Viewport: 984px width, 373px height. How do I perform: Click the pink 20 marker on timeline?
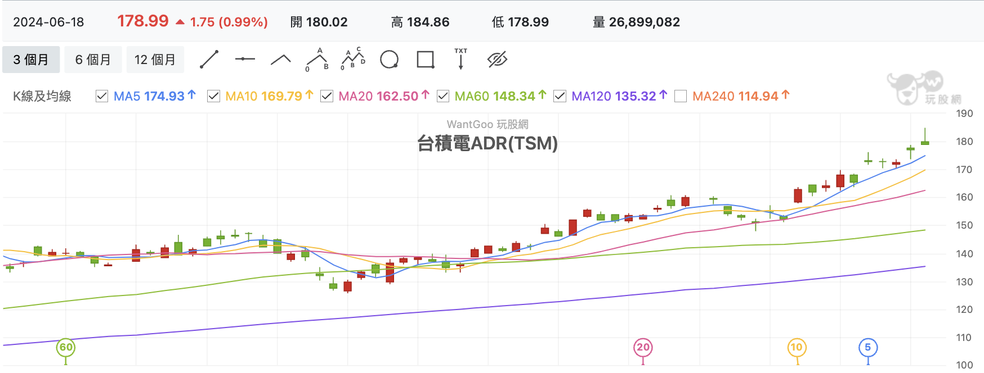(643, 347)
